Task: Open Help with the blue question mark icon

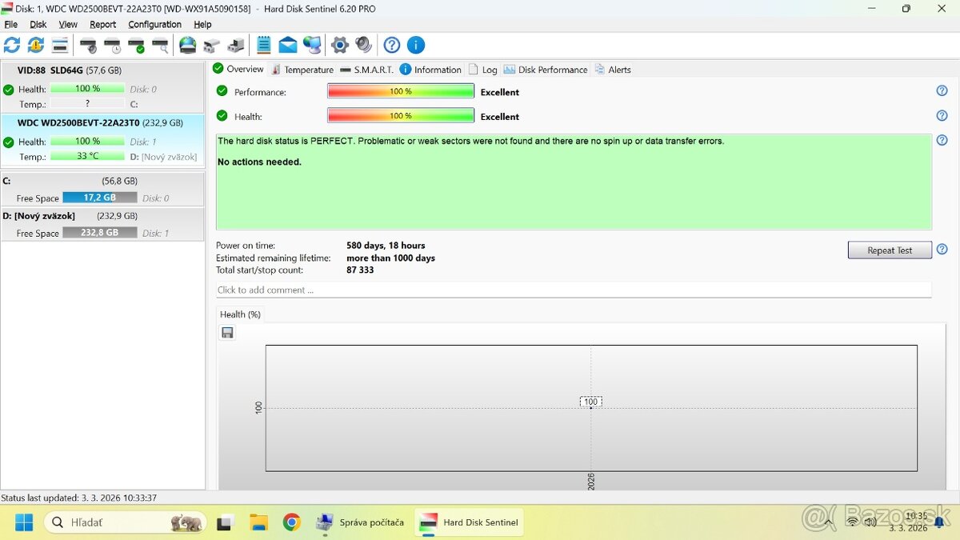Action: [391, 45]
